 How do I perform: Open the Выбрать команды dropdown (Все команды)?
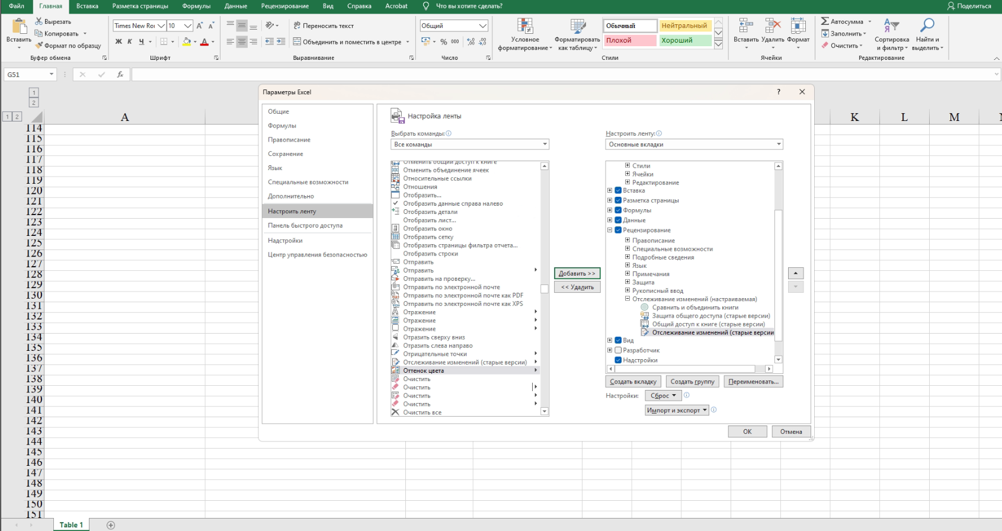[x=470, y=144]
